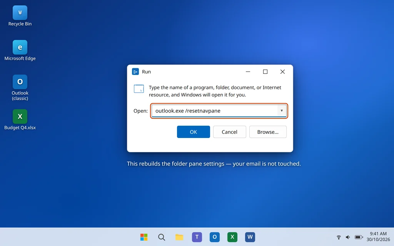This screenshot has width=394, height=246.
Task: Select the Budget Q4.xlsx desktop file
Action: point(20,120)
